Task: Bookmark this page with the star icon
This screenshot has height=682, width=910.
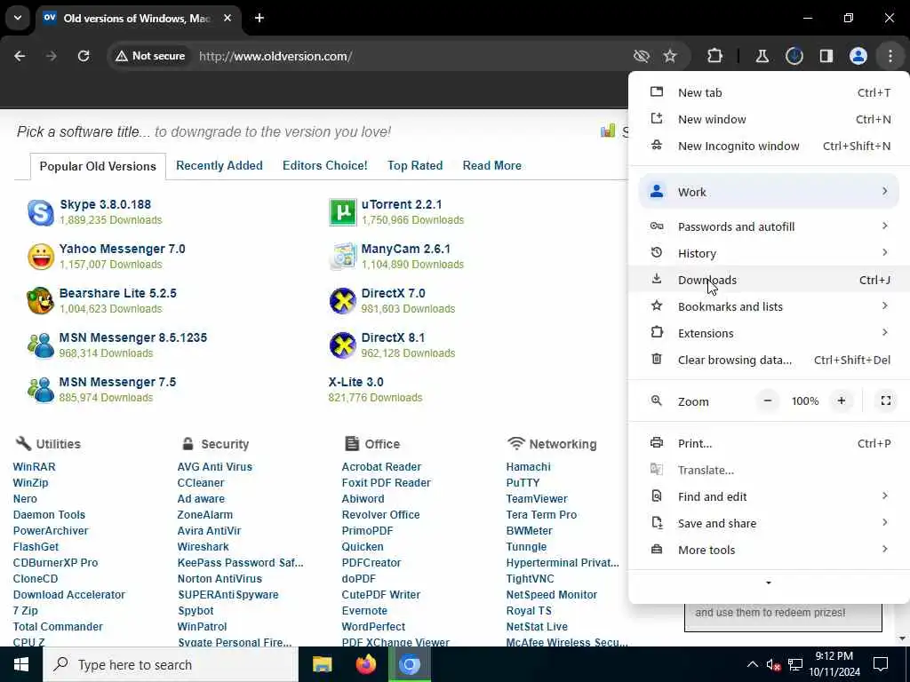Action: 670,56
